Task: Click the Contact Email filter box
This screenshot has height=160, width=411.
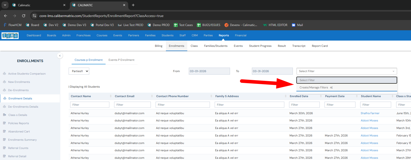Action: 132,105
